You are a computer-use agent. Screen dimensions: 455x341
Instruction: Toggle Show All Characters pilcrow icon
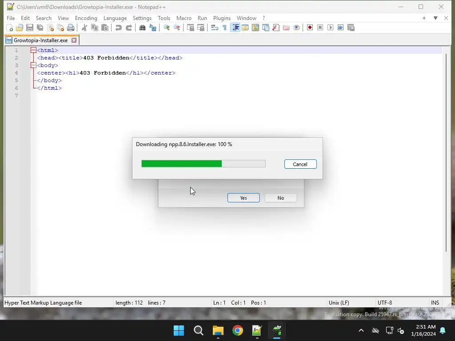[x=224, y=28]
